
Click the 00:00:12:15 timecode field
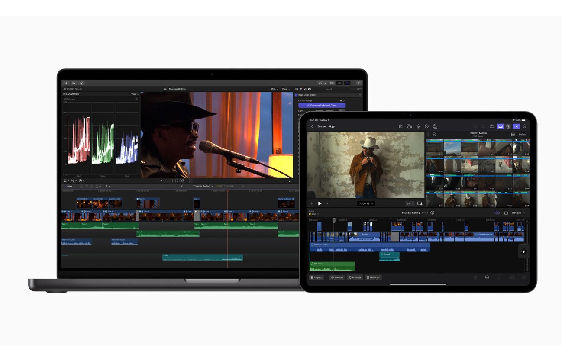366,203
